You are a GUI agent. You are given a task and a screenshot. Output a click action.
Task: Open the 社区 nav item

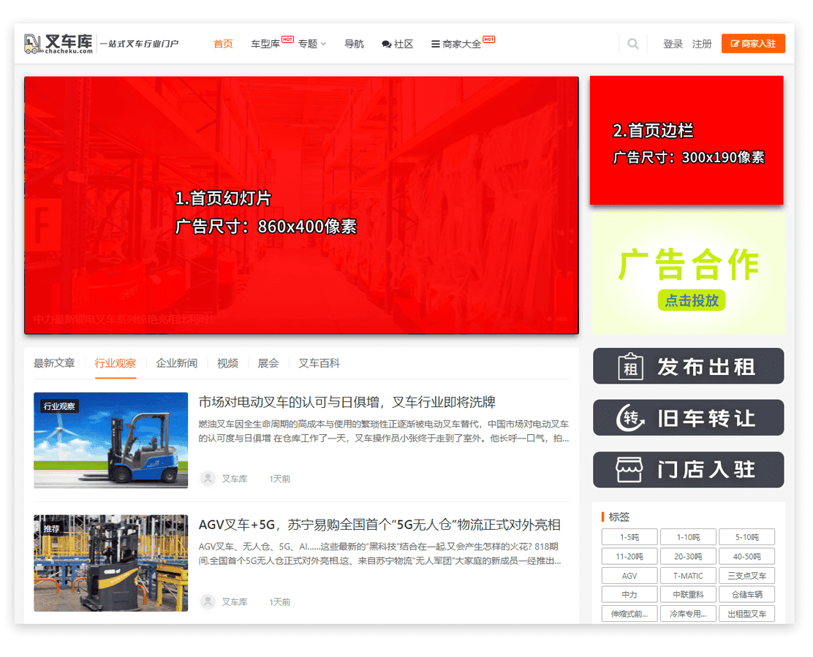tap(398, 44)
